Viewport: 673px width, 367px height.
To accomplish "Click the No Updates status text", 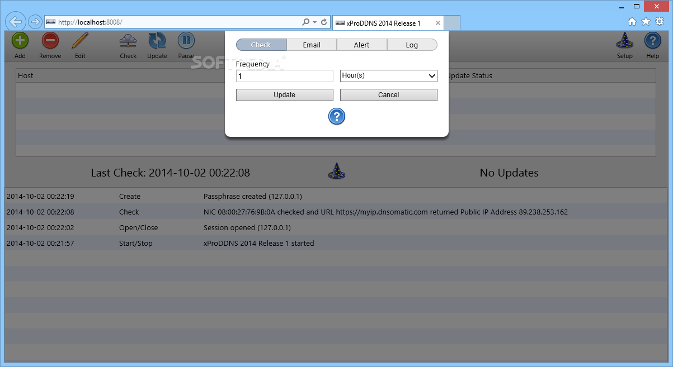I will click(509, 173).
